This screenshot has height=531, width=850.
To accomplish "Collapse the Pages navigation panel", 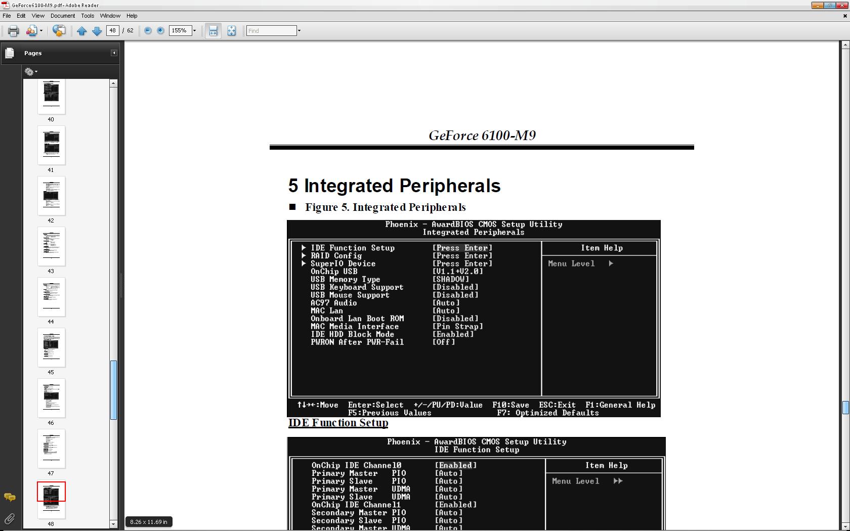I will pyautogui.click(x=114, y=53).
